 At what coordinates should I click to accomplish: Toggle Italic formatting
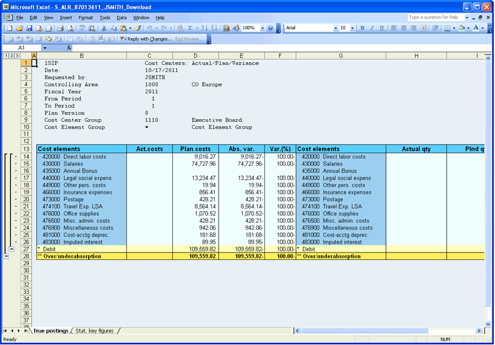[x=372, y=28]
